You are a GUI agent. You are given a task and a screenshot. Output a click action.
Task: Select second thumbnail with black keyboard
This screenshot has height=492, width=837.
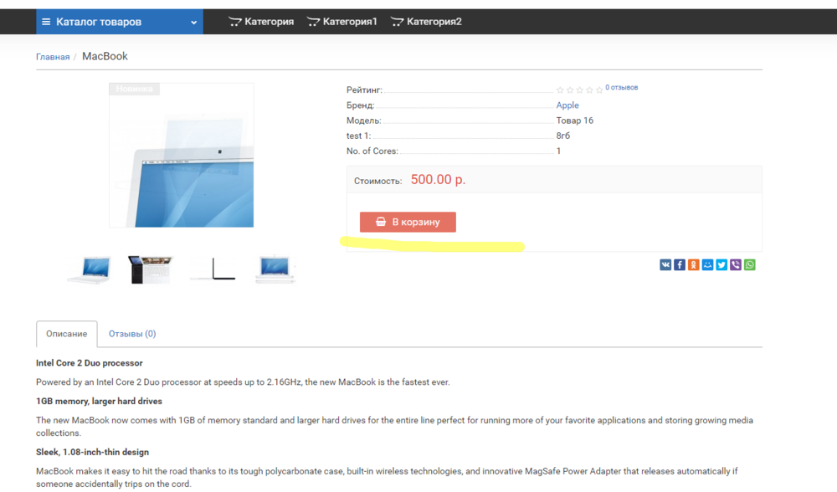[151, 269]
